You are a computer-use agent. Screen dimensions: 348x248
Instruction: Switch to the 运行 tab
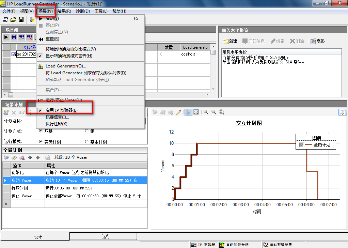(x=104, y=236)
